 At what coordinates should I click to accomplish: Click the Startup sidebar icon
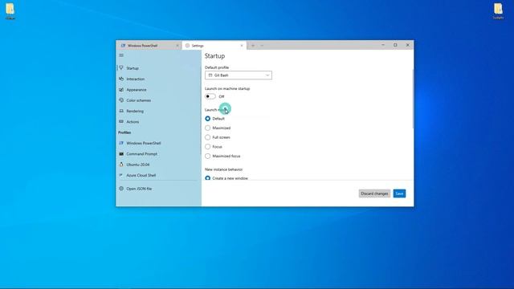[121, 68]
